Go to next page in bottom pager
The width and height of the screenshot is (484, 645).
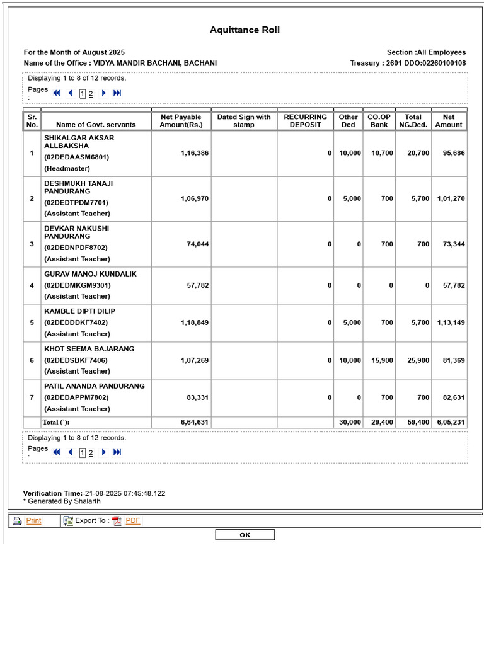coord(104,452)
